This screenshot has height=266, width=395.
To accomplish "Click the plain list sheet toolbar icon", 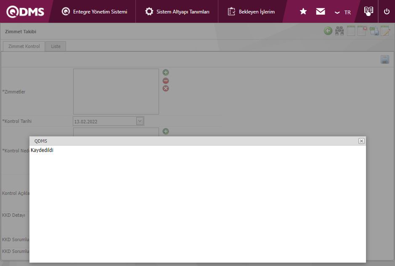I will coord(351,31).
